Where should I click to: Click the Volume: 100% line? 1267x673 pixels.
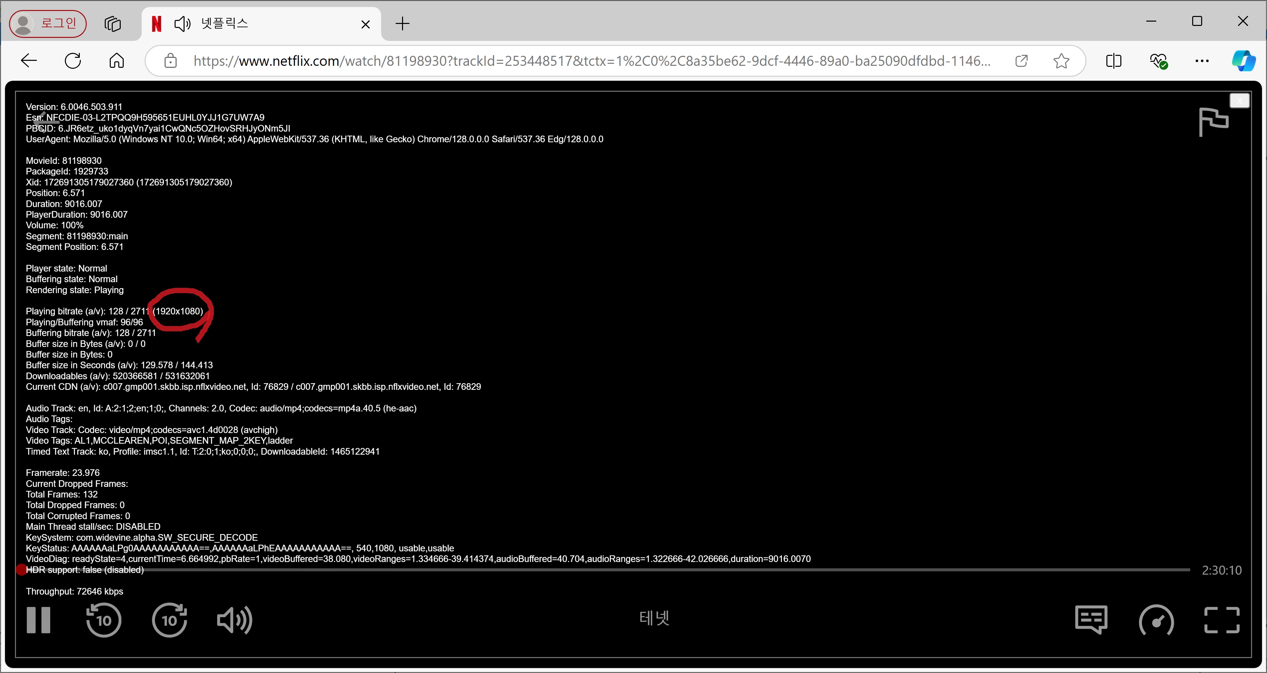55,225
